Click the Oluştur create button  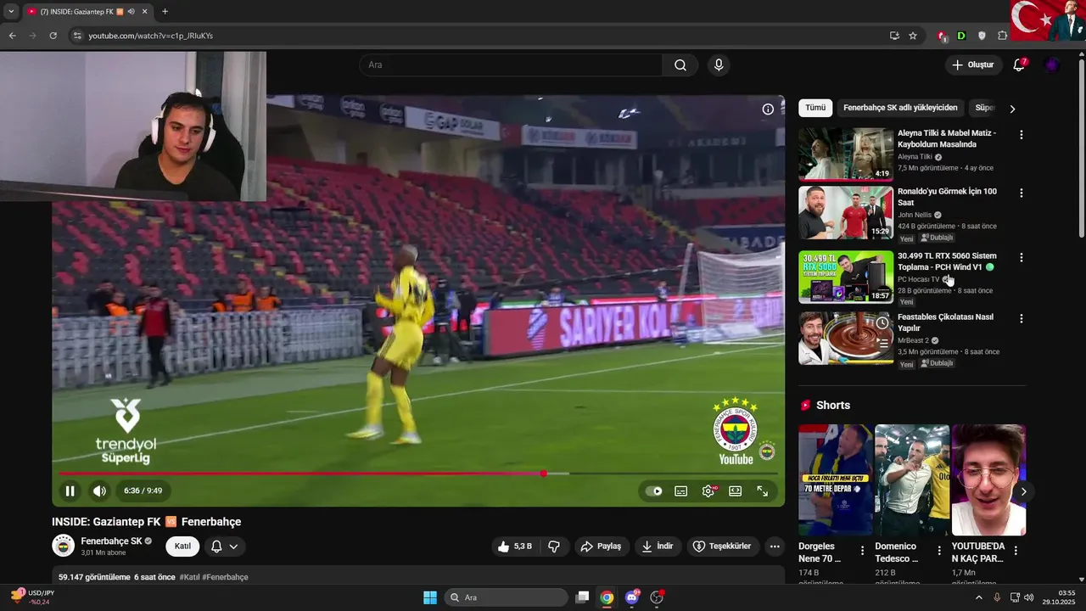tap(973, 64)
